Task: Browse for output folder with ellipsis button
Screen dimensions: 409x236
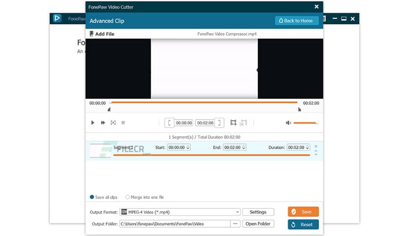Action: tap(235, 224)
